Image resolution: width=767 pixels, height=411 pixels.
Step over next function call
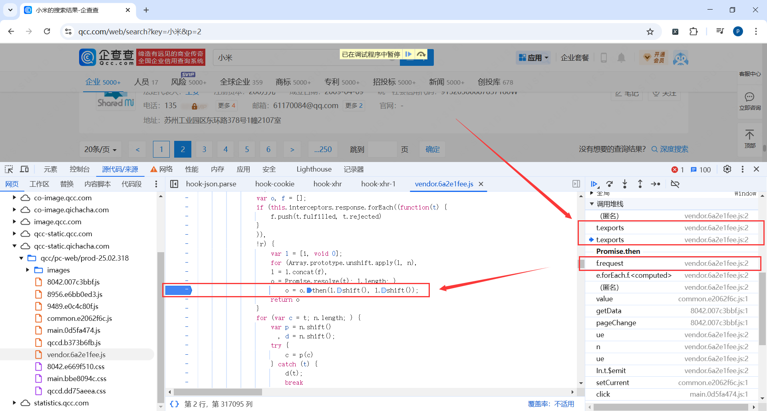coord(609,184)
